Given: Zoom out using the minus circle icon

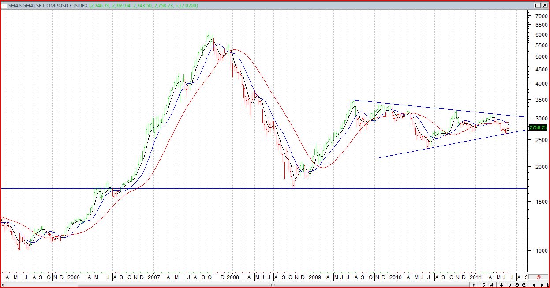Looking at the screenshot, I should click(516, 285).
